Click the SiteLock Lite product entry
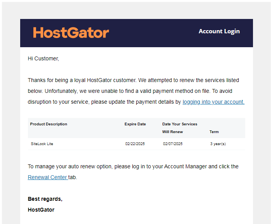The height and width of the screenshot is (224, 272). (42, 144)
